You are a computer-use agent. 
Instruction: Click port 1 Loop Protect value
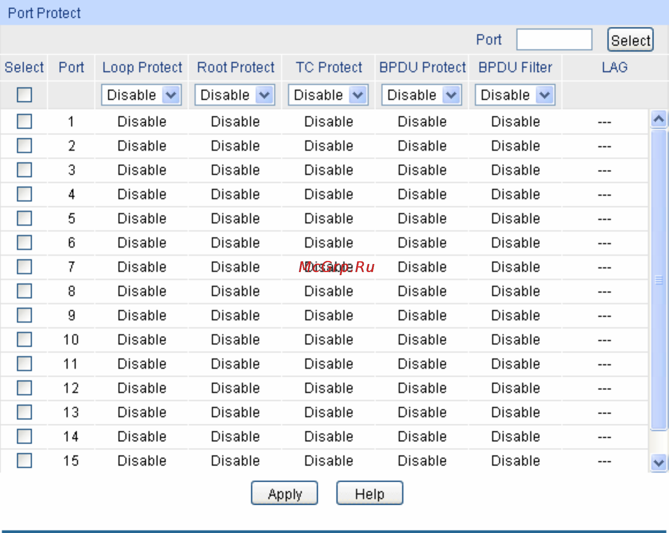pyautogui.click(x=142, y=121)
